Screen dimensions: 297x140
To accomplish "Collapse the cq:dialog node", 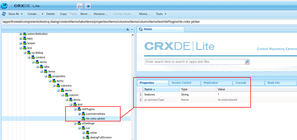I will [x=25, y=53].
